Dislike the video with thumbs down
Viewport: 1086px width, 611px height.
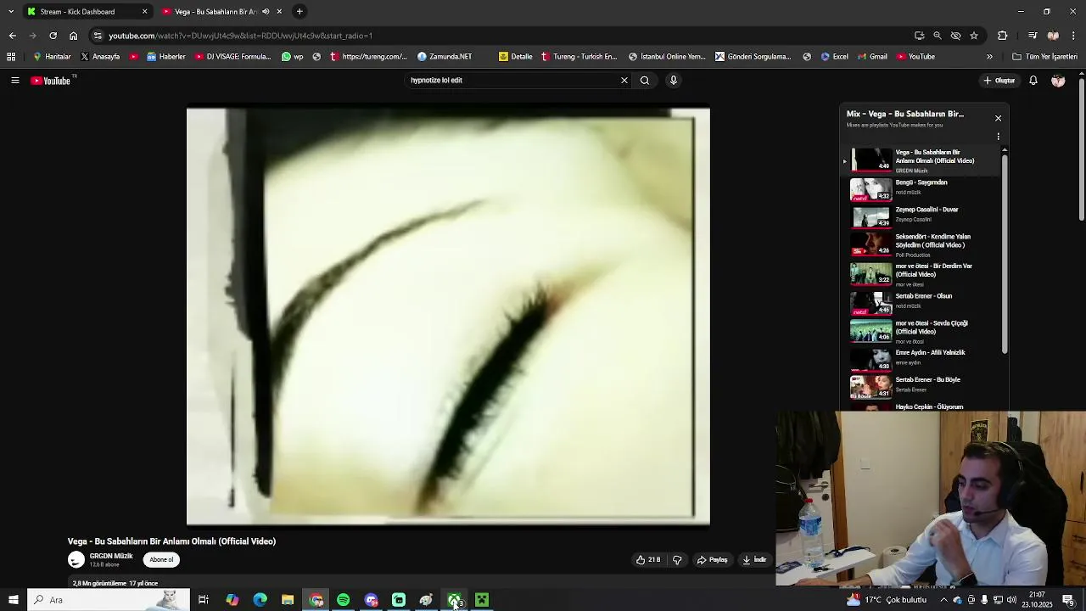click(x=677, y=560)
